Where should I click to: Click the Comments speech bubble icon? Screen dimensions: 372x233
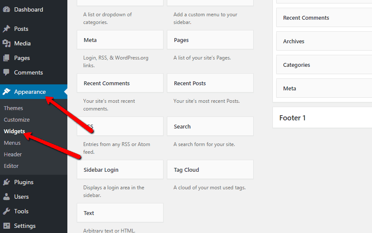(x=6, y=72)
